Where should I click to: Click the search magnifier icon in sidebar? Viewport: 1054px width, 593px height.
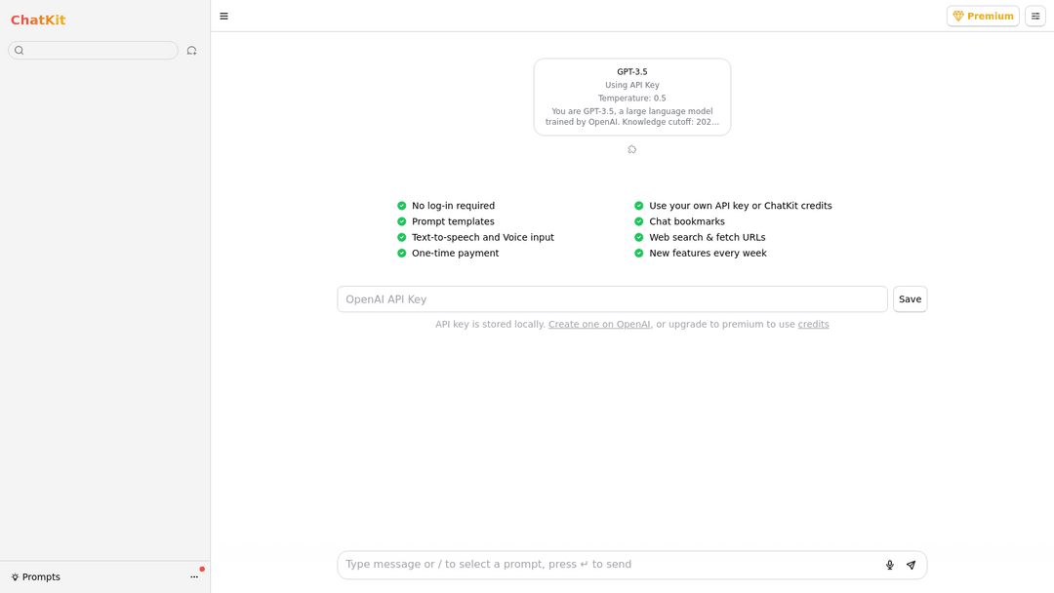19,50
